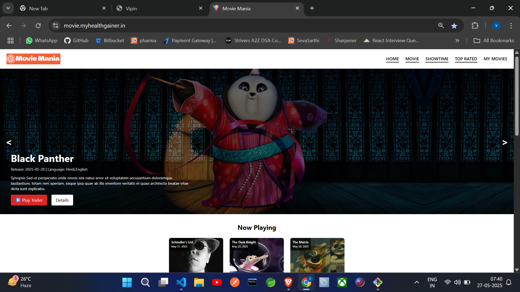Open the SHOWTIME nav link
This screenshot has width=520, height=292.
coord(437,59)
